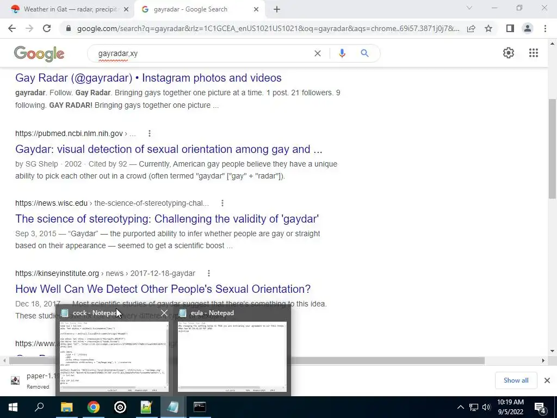Click Show all downloads button
The height and width of the screenshot is (418, 557).
click(x=516, y=380)
